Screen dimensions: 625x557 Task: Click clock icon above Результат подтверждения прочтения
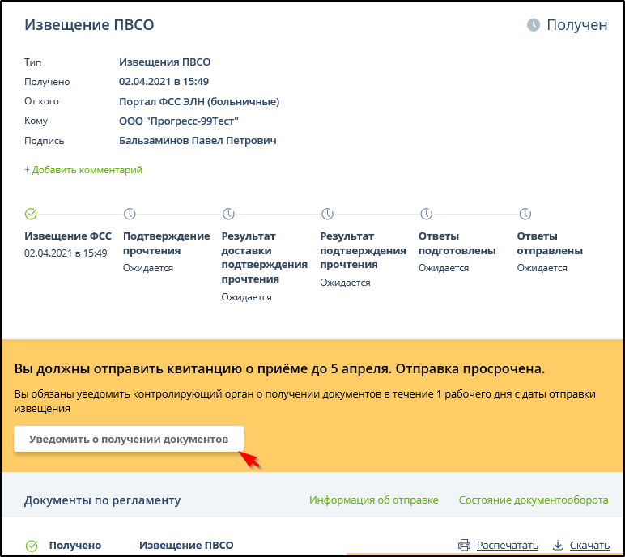pos(327,215)
